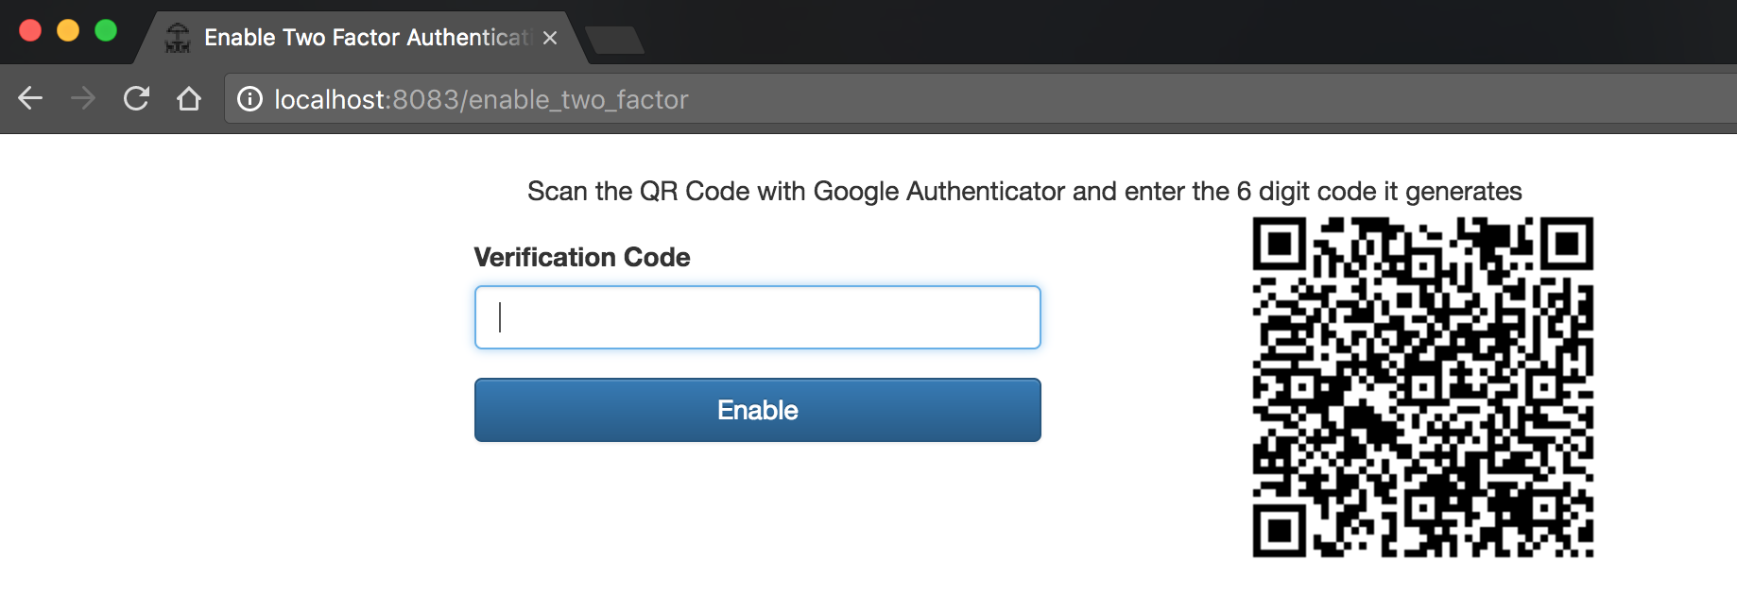Click the empty tab strip beside new tab
The height and width of the screenshot is (595, 1737).
coord(1134,34)
